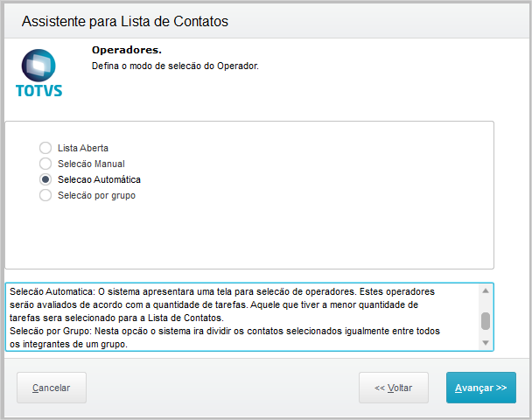Screen dimensions: 532x420
Task: Click the description scrollbar up arrow
Action: [486, 291]
